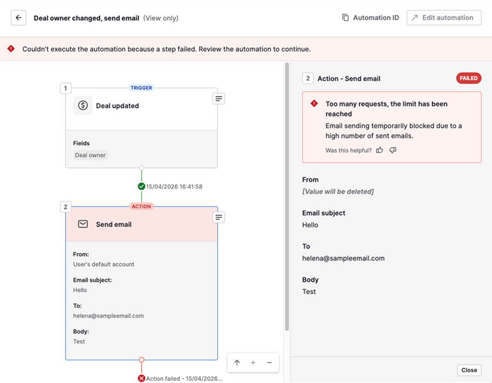Click the thumbs down icon
492x383 pixels.
point(393,150)
